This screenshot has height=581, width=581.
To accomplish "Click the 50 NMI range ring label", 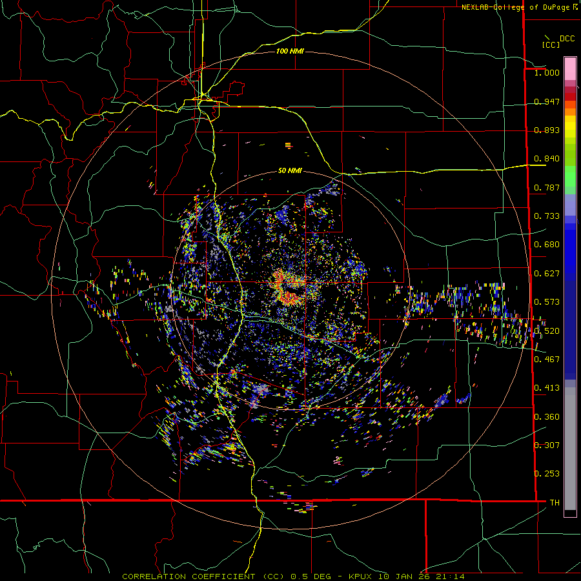I will [x=290, y=170].
